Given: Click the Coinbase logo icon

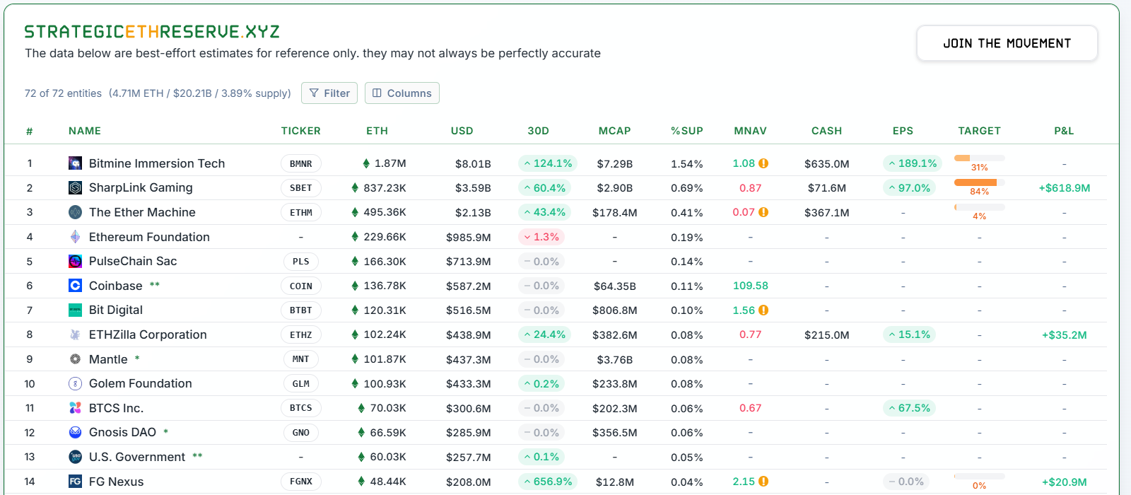Looking at the screenshot, I should coord(75,286).
